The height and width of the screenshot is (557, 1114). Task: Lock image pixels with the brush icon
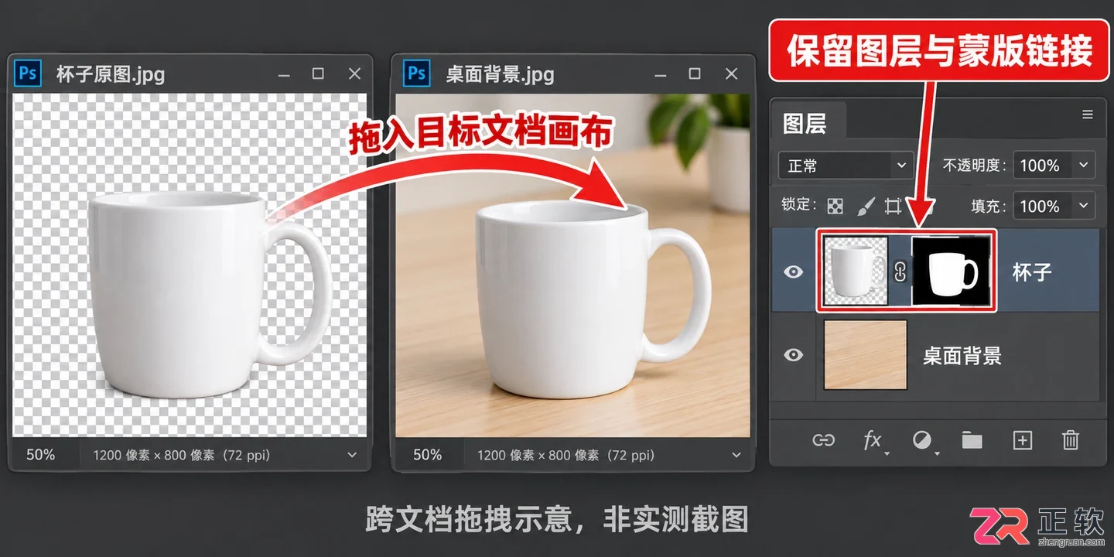866,206
